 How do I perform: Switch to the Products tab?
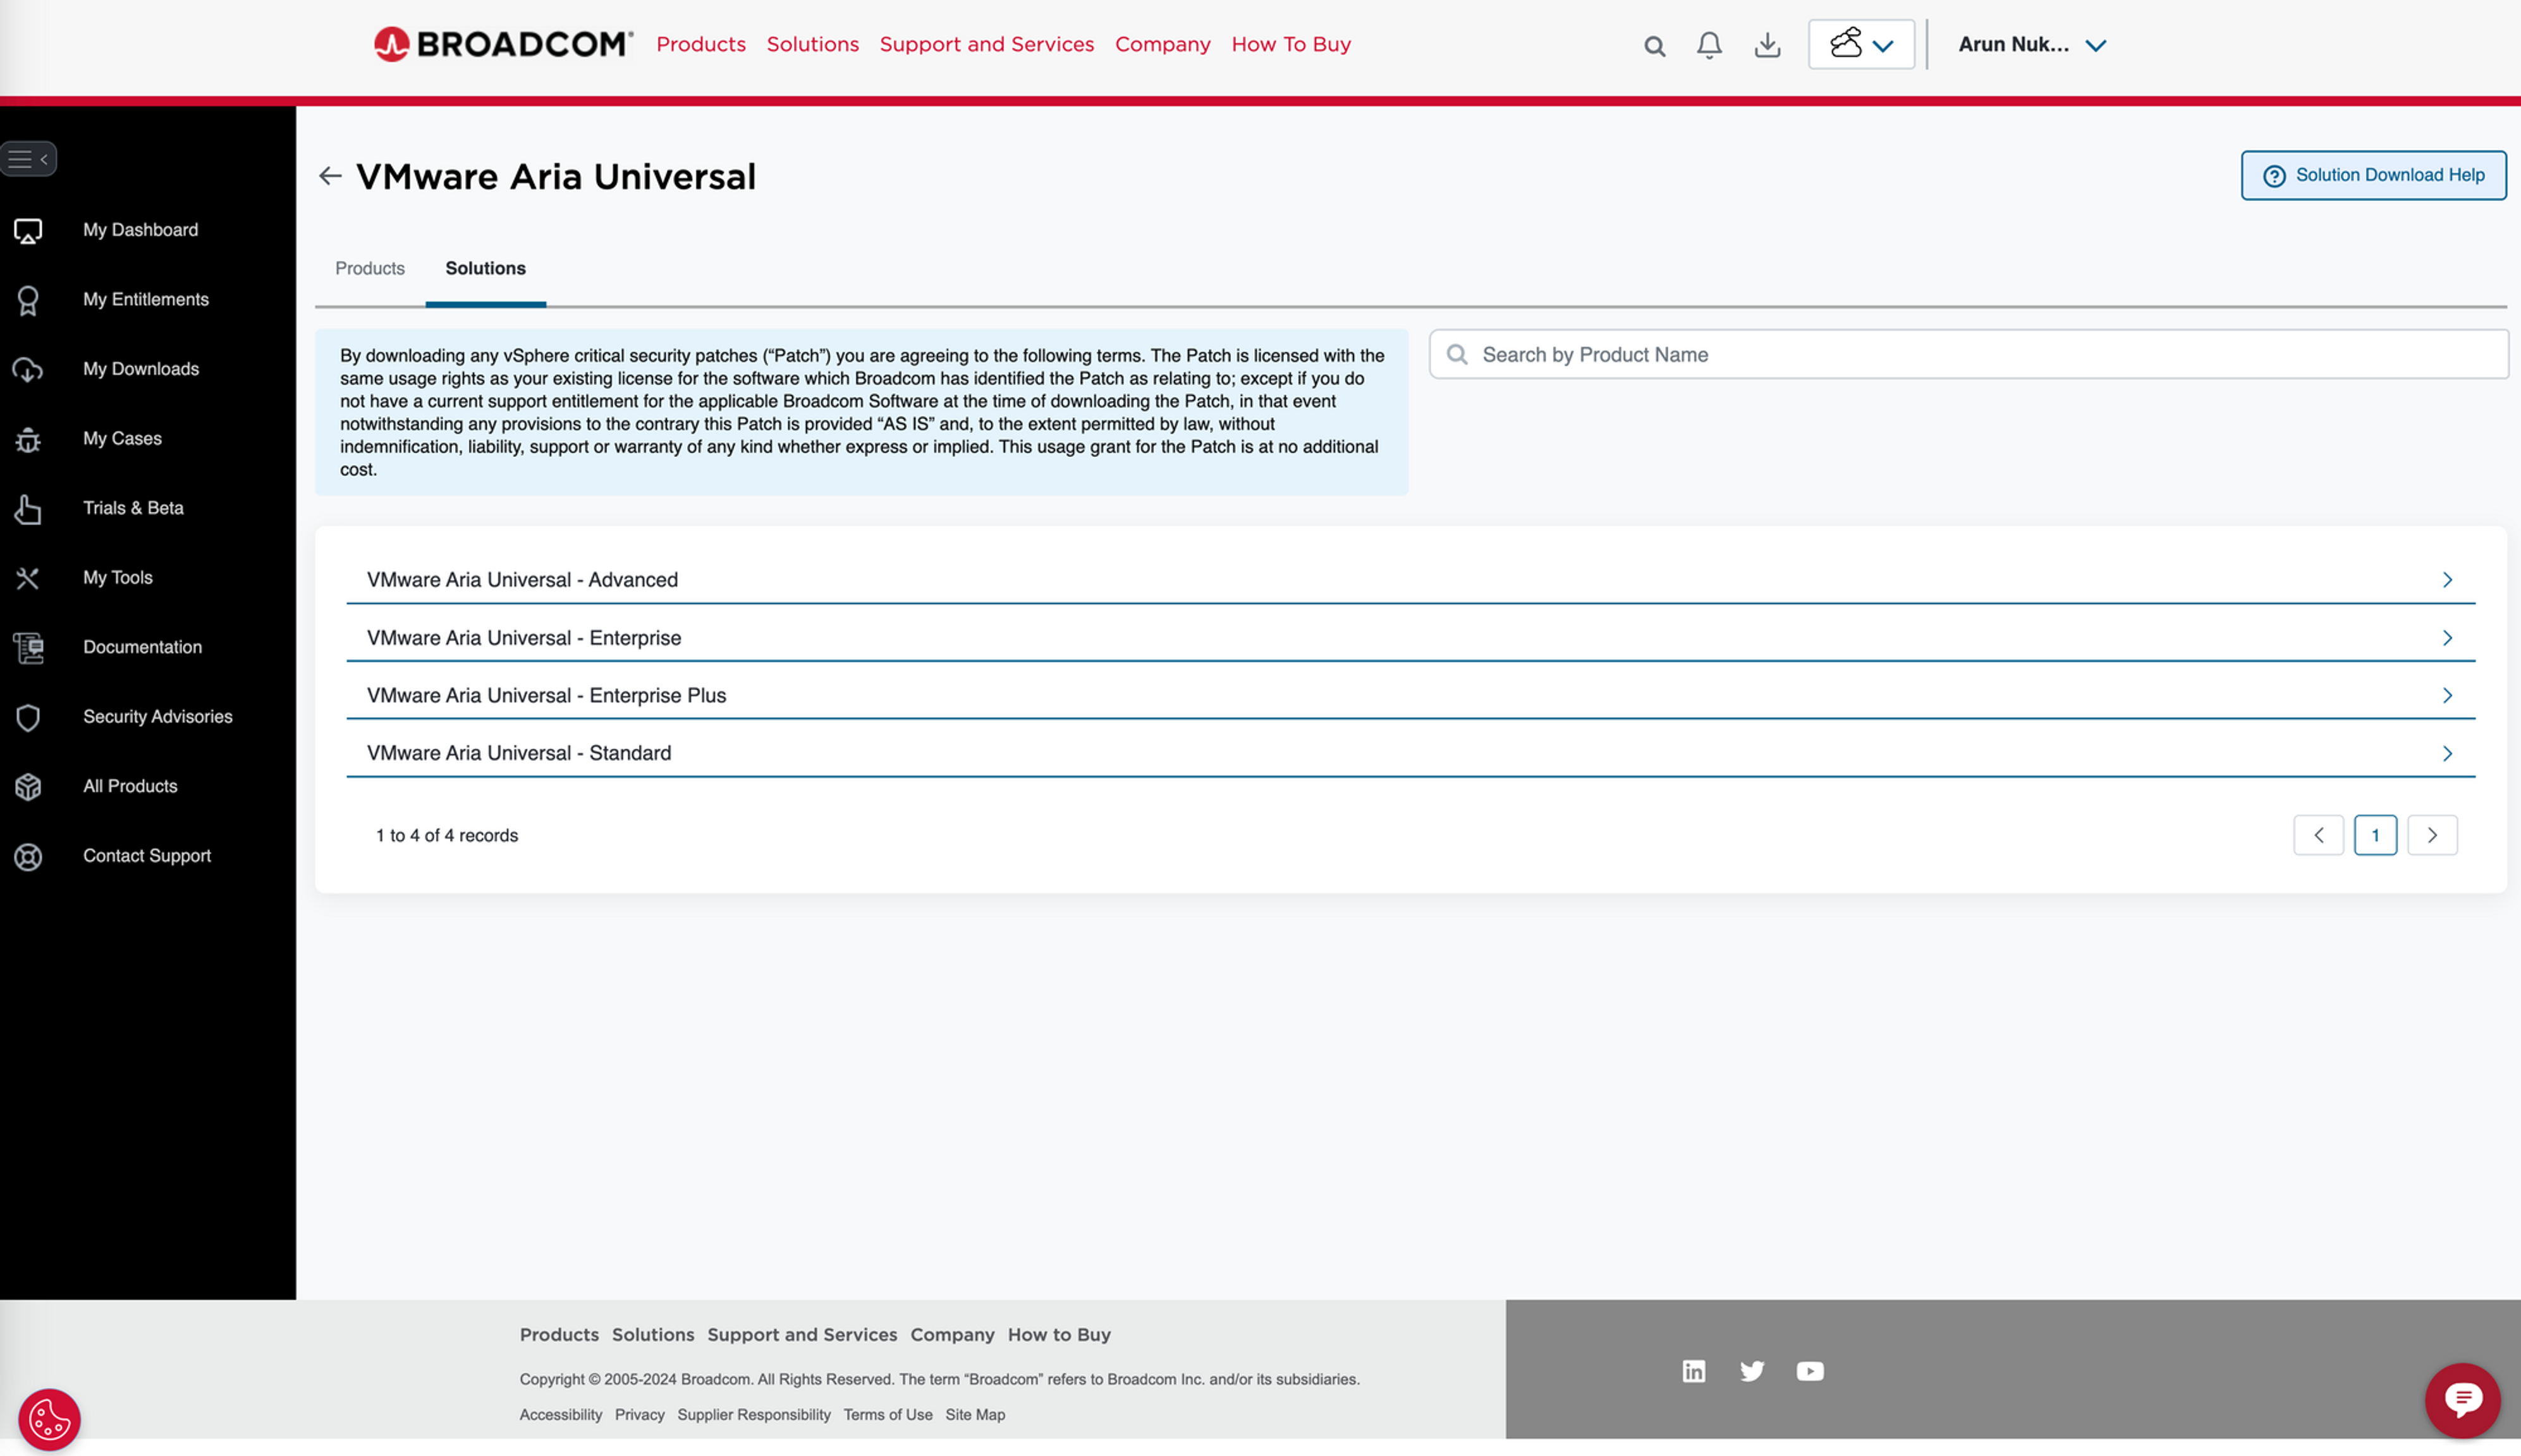pos(370,268)
